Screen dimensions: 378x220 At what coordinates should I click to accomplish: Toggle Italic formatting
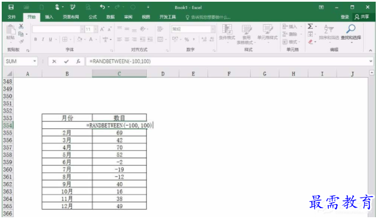coord(43,39)
